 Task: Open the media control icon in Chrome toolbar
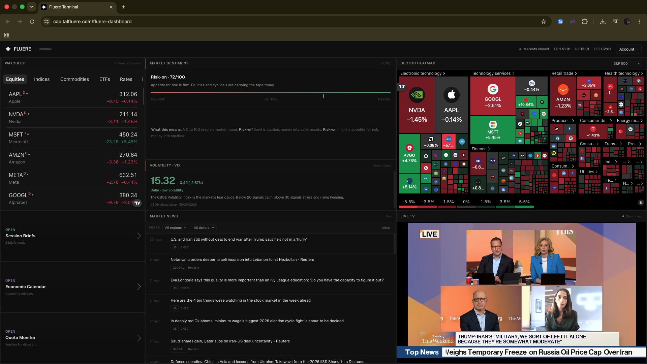coord(615,22)
